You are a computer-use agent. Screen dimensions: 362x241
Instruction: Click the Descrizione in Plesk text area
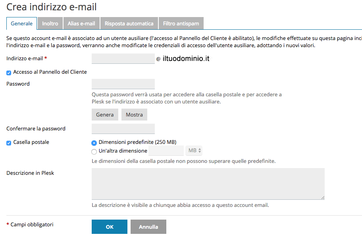pos(208,184)
